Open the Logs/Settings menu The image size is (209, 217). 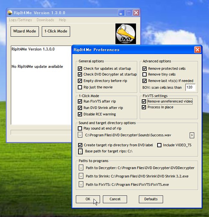pyautogui.click(x=21, y=20)
